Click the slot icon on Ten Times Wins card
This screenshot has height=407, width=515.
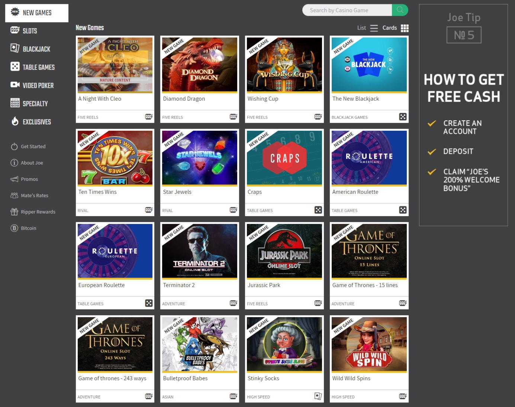click(x=149, y=210)
